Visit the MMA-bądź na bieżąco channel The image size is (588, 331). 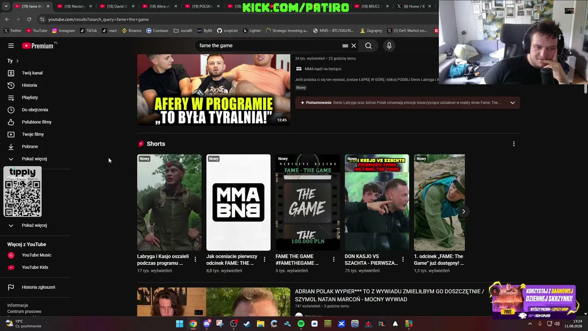322,69
